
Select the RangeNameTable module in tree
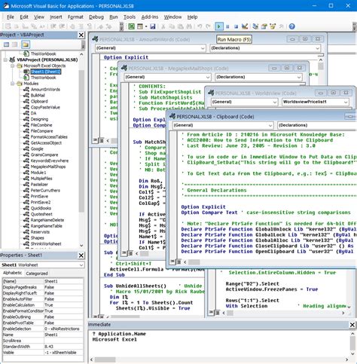tap(47, 226)
